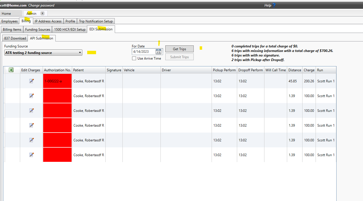Click the Funding Source dropdown arrow

(x=80, y=53)
